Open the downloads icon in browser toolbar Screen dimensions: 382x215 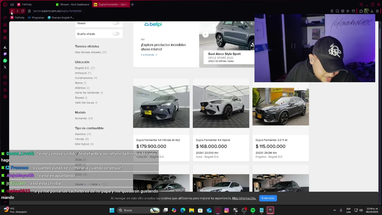pyautogui.click(x=372, y=11)
